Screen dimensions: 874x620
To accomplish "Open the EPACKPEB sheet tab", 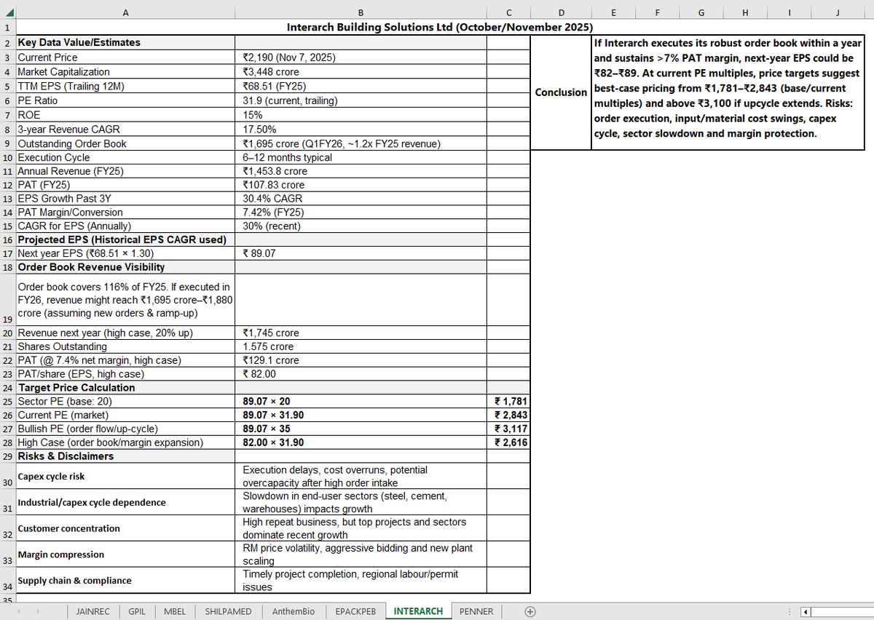I will tap(355, 611).
